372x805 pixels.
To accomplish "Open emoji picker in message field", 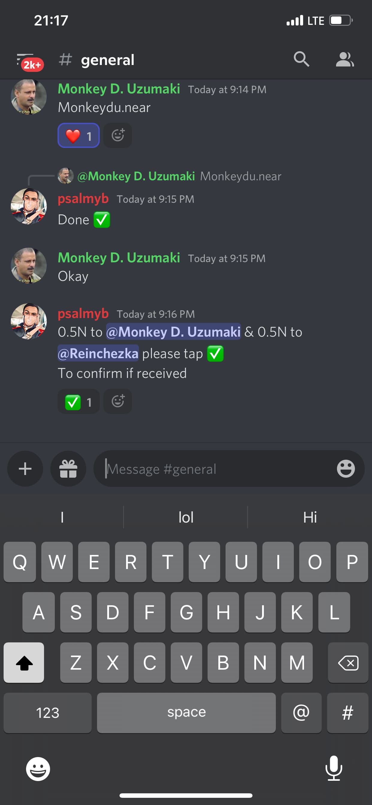I will click(x=346, y=468).
